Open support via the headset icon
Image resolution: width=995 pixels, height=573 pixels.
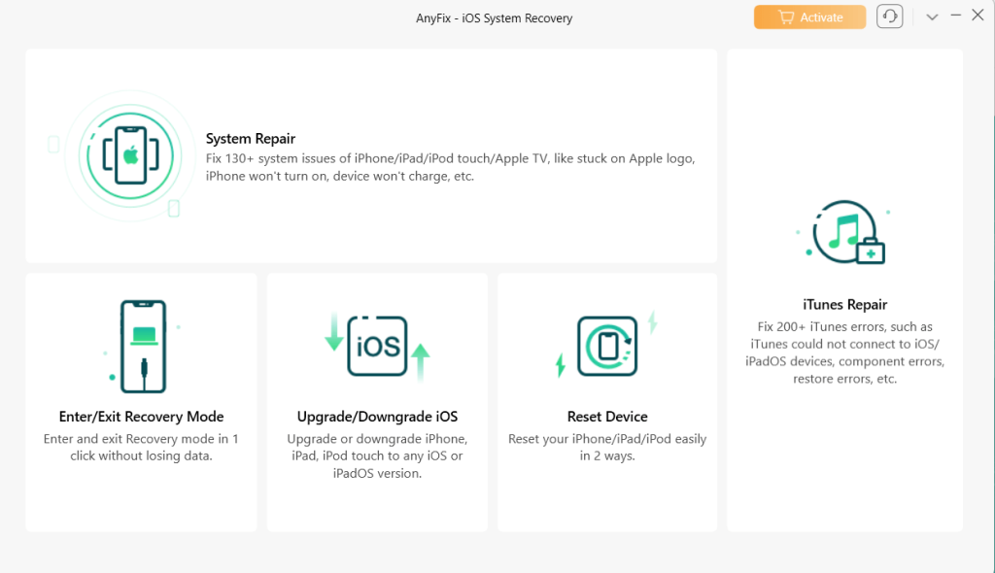click(890, 17)
